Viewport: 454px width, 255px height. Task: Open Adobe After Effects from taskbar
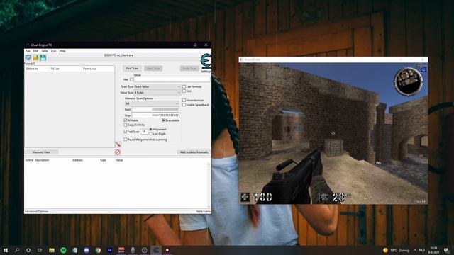coord(109,250)
